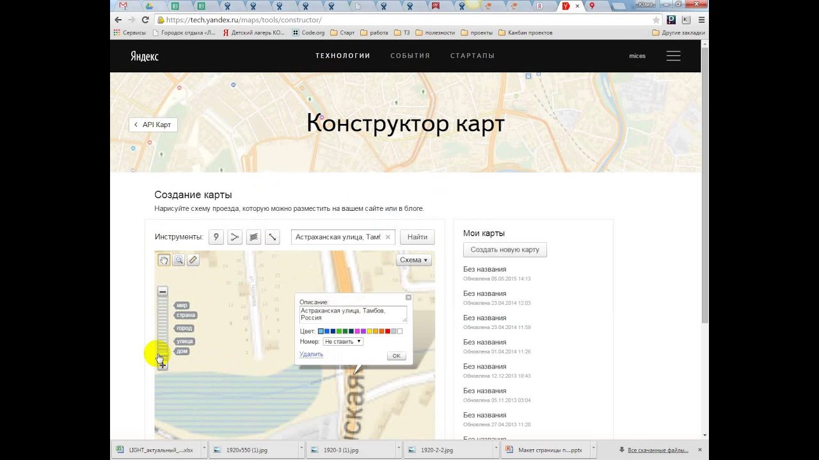
Task: Pick the white color swatch
Action: pos(400,332)
